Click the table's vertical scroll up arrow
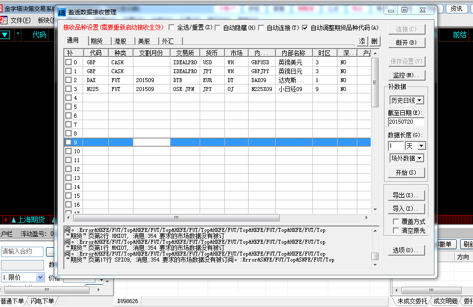 [x=375, y=53]
